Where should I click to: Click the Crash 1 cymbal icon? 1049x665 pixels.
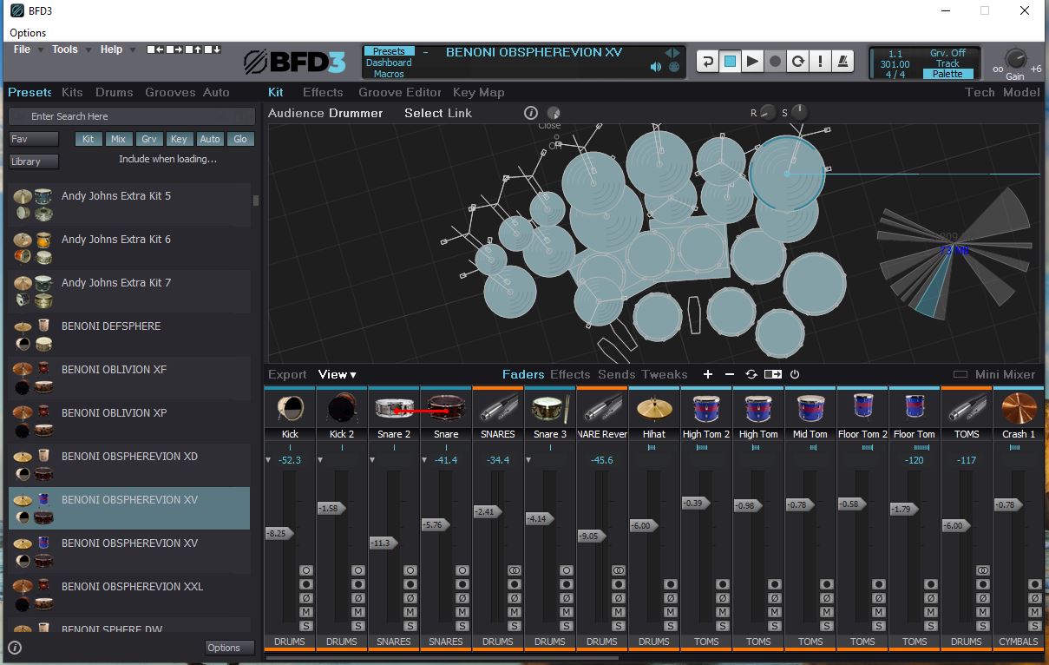coord(1019,407)
